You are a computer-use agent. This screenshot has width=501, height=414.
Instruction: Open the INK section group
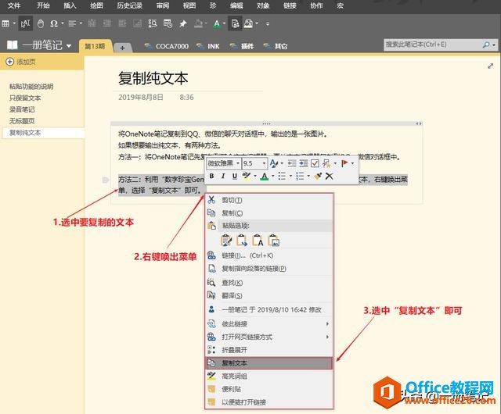(x=208, y=46)
